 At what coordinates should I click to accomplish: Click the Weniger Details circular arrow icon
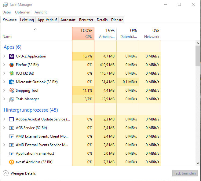coord(5,173)
